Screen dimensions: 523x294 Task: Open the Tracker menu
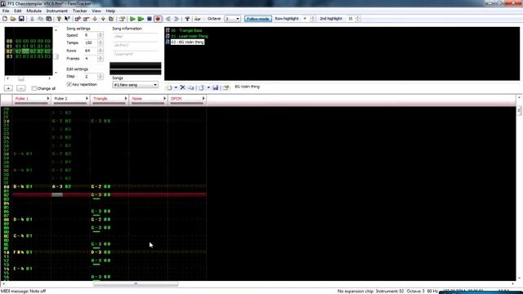[x=80, y=11]
